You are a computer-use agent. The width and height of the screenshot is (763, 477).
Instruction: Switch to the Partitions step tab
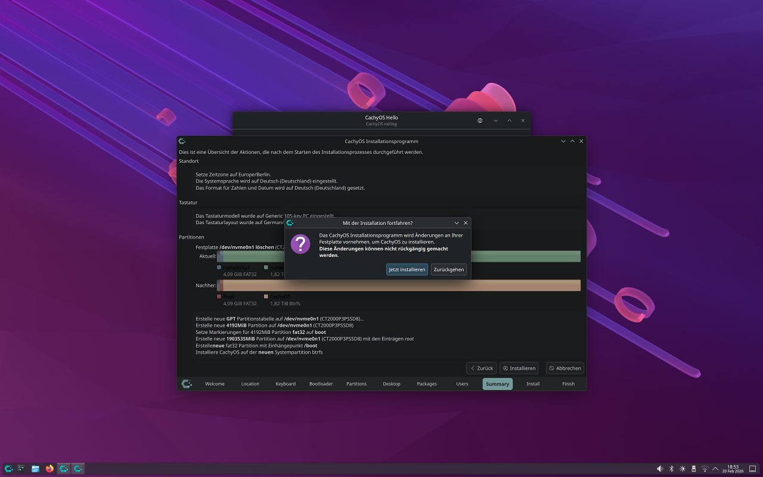(356, 384)
